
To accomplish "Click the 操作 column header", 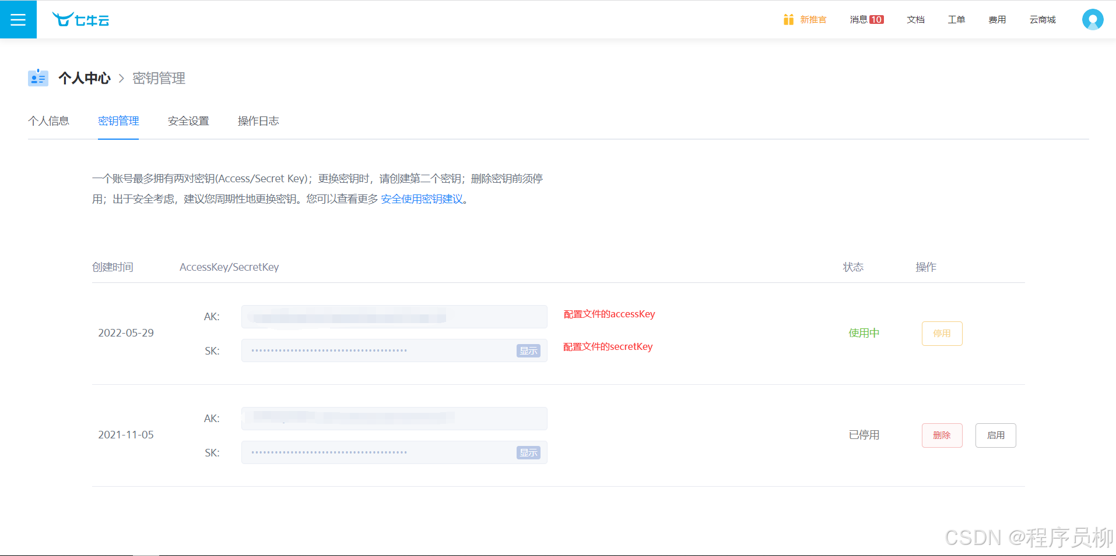I will pos(926,267).
